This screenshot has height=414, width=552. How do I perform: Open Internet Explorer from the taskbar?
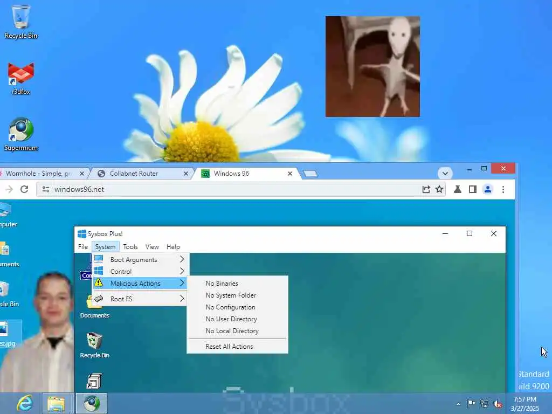[x=25, y=403]
